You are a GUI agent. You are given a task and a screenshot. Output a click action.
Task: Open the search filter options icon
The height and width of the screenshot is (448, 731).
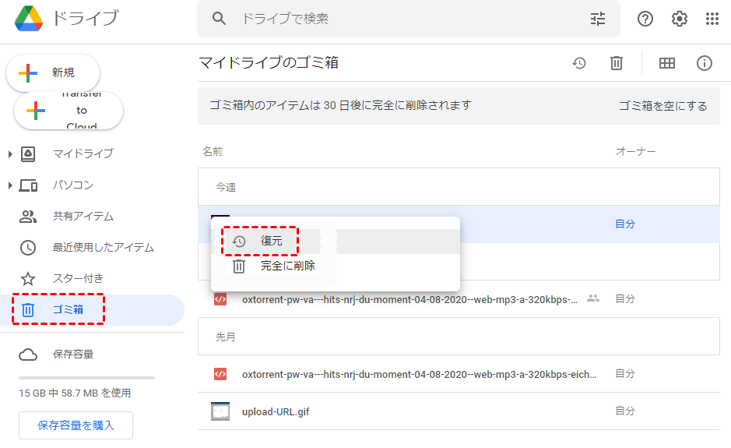tap(598, 19)
